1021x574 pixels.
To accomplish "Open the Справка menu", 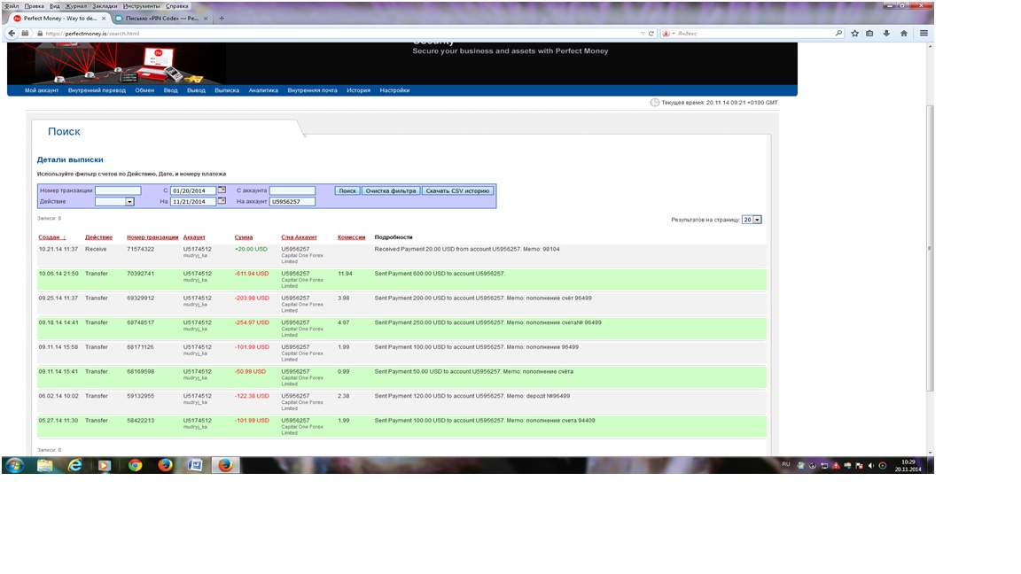I will [x=176, y=6].
